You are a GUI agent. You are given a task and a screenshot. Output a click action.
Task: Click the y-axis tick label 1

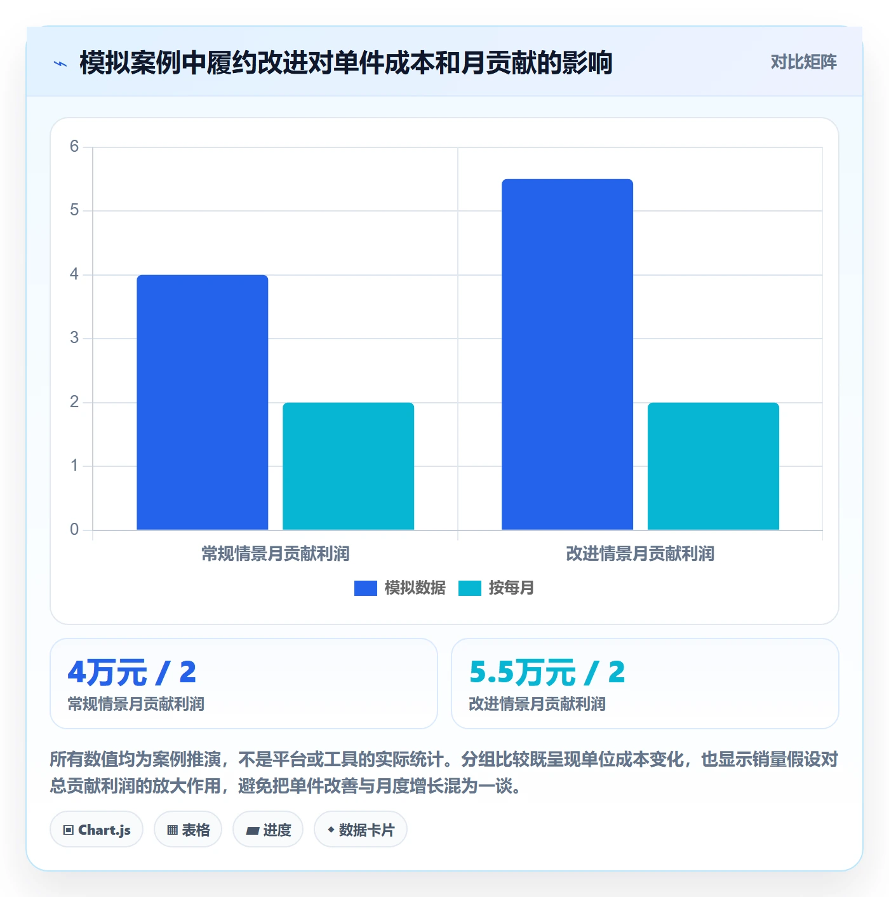click(74, 466)
